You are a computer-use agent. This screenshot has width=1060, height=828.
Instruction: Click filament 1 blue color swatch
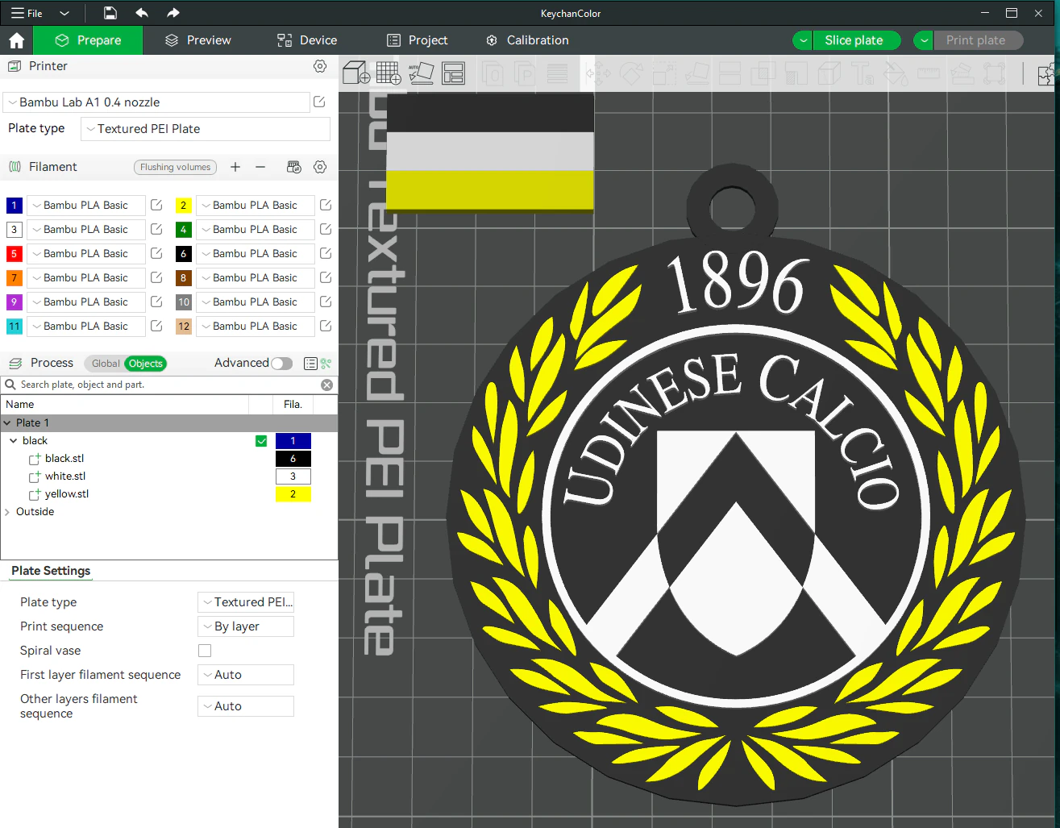14,206
